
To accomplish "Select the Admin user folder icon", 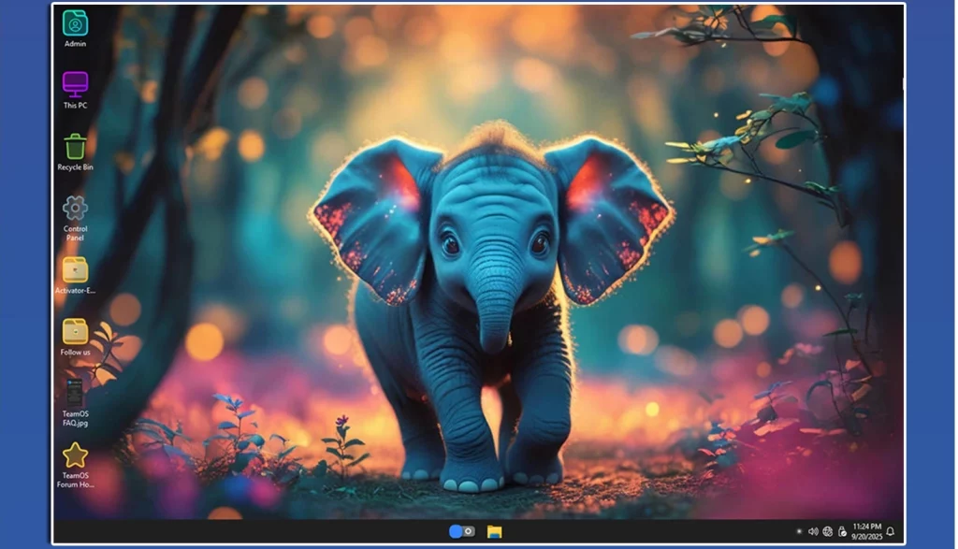I will [x=75, y=23].
